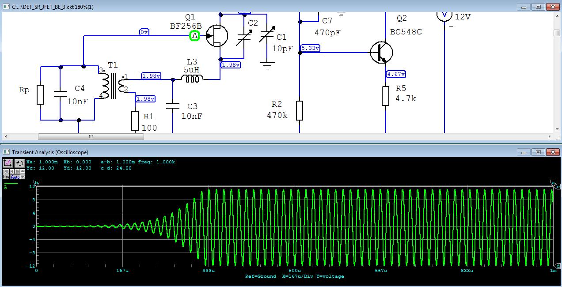Click the BF256B part label
This screenshot has width=562, height=287.
tap(186, 26)
